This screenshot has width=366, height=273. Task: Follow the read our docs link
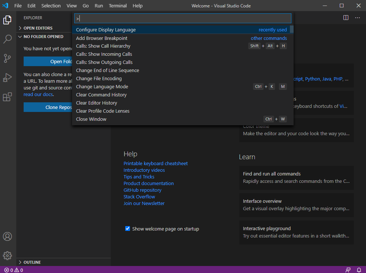(38, 94)
